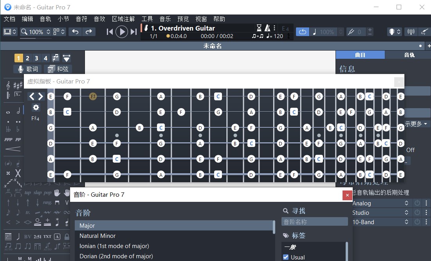431x261 pixels.
Task: Open the 工具 menu
Action: point(147,18)
